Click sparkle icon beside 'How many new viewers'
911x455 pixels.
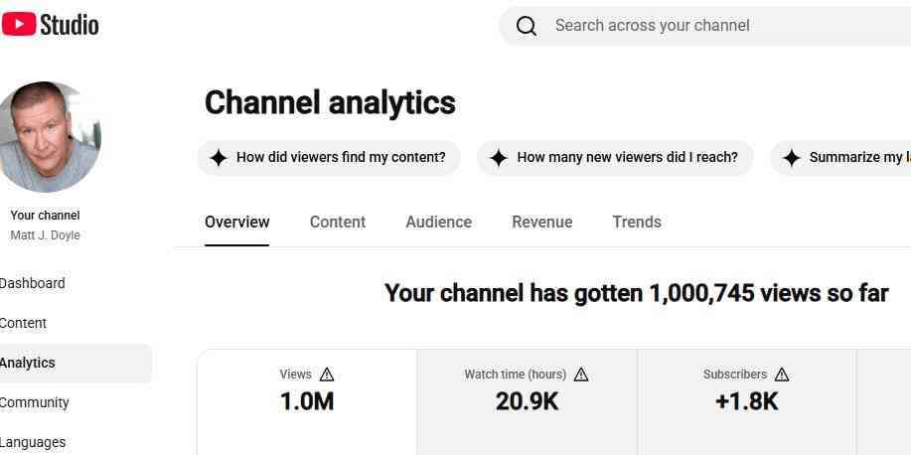499,158
